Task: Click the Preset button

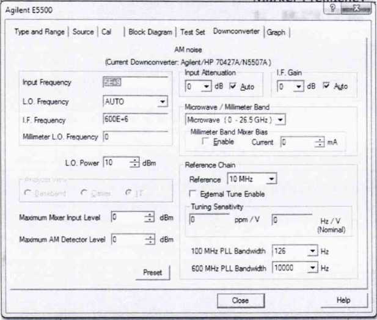Action: coord(153,272)
